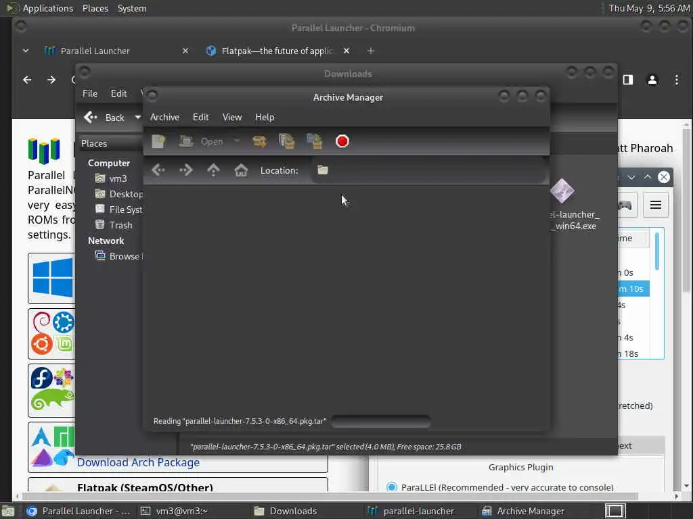Open the Edit menu in Archive Manager

click(200, 117)
